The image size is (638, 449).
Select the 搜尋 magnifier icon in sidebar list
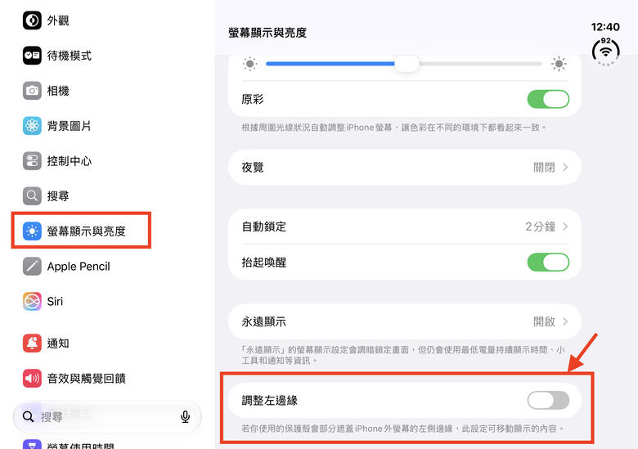click(x=32, y=195)
